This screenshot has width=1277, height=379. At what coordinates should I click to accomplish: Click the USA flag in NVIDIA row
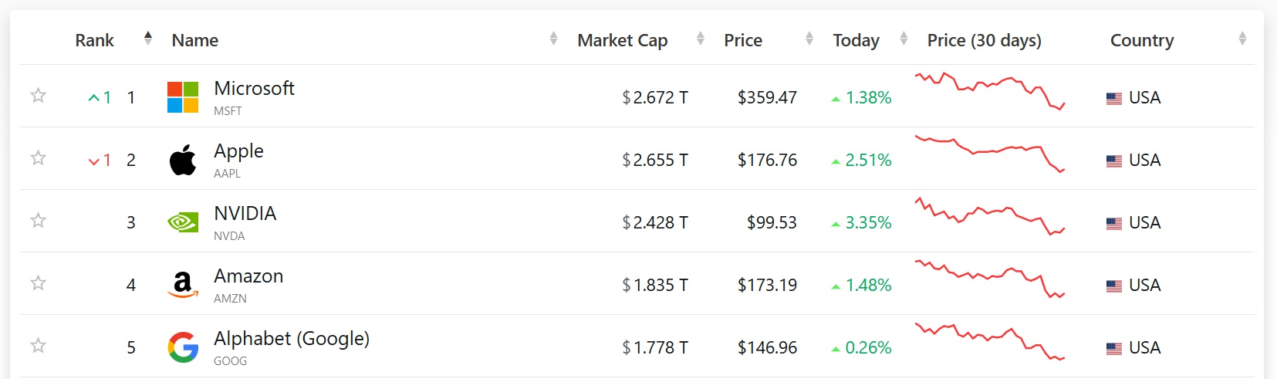(x=1114, y=224)
